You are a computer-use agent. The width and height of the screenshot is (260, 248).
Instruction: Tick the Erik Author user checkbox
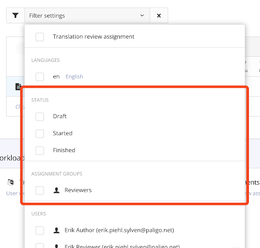pyautogui.click(x=40, y=230)
